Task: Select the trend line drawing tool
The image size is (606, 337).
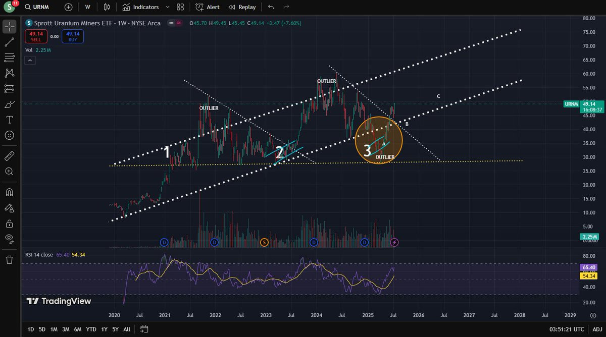Action: point(9,42)
